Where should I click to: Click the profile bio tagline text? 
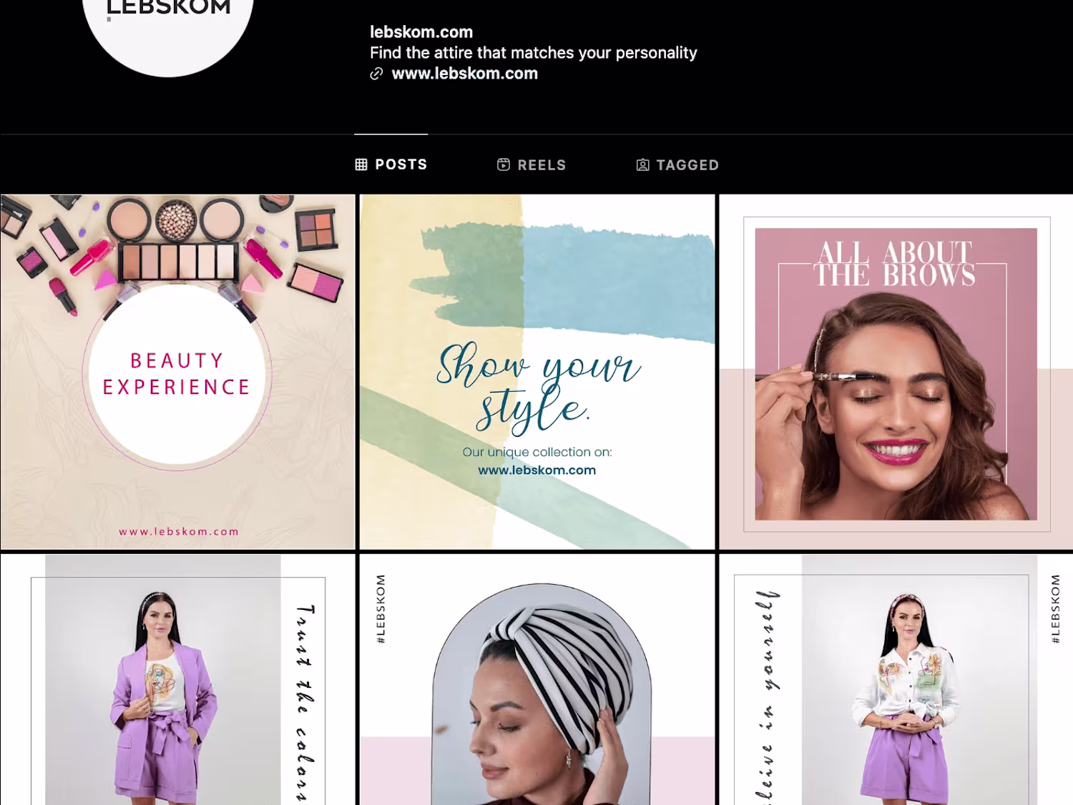pos(533,53)
